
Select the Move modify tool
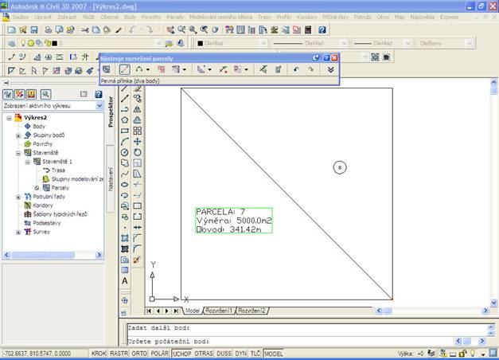[138, 142]
